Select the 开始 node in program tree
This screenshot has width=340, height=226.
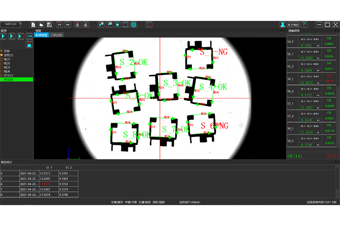[7, 51]
